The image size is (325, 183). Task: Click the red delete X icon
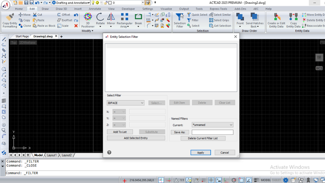[x=76, y=26]
